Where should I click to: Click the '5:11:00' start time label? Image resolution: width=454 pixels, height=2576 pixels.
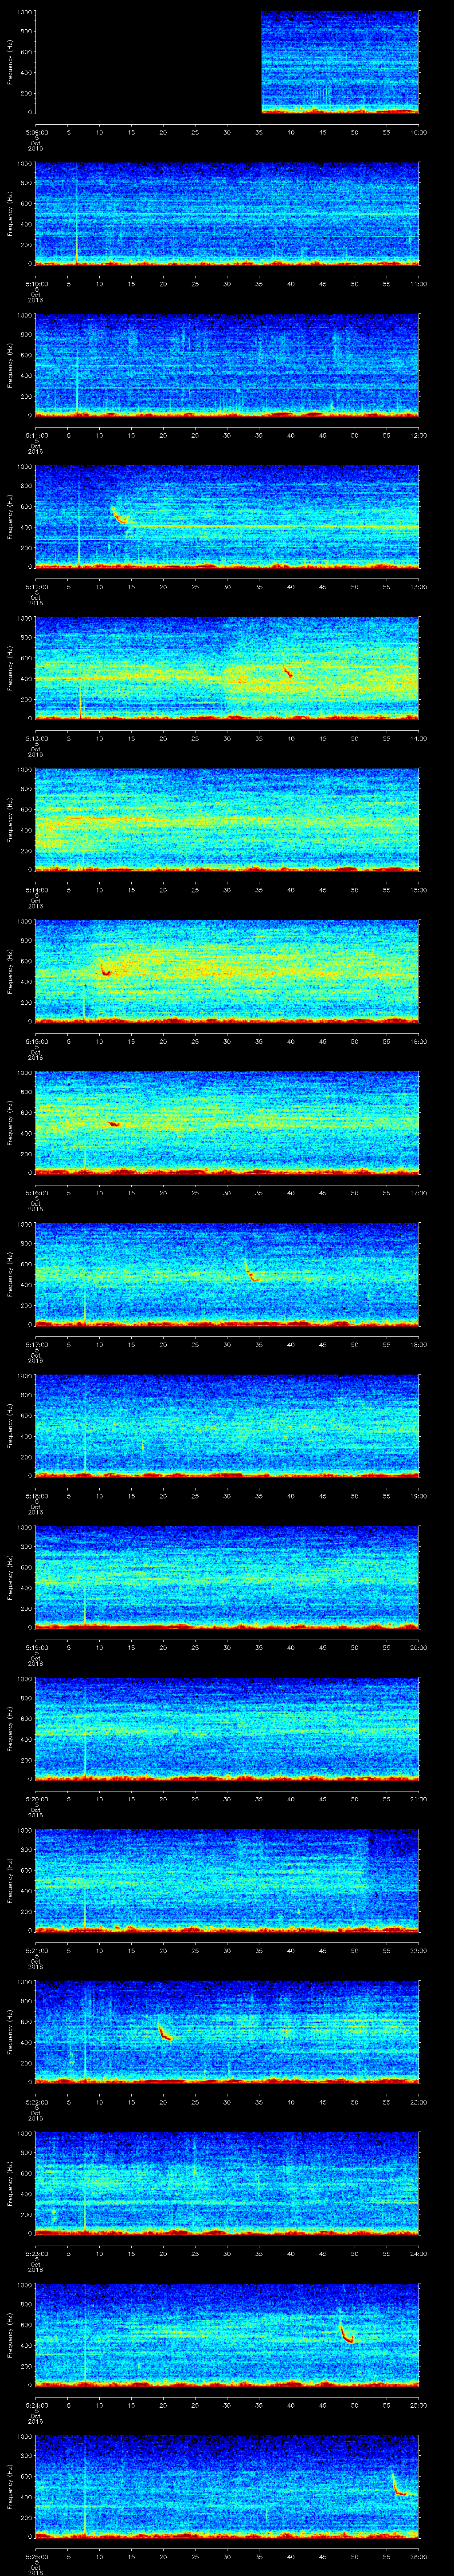click(x=36, y=435)
